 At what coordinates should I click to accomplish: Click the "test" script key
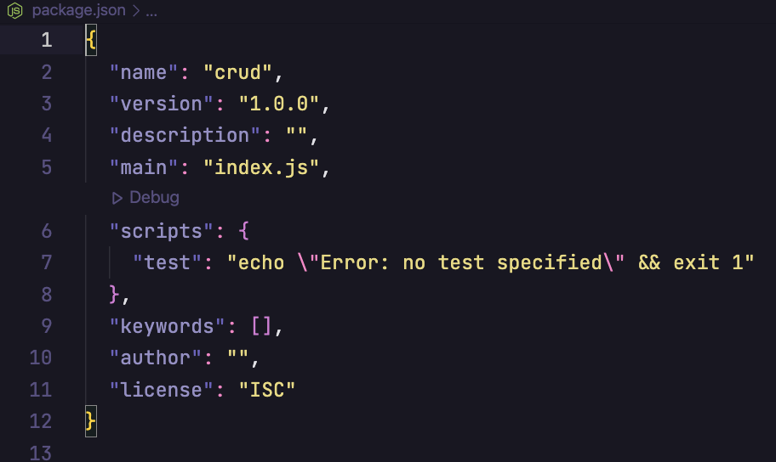click(168, 263)
